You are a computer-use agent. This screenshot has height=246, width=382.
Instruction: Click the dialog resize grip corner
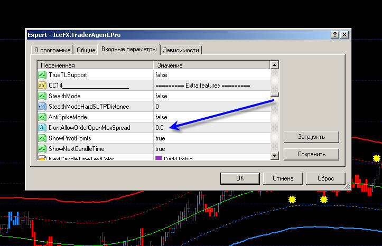(348, 187)
